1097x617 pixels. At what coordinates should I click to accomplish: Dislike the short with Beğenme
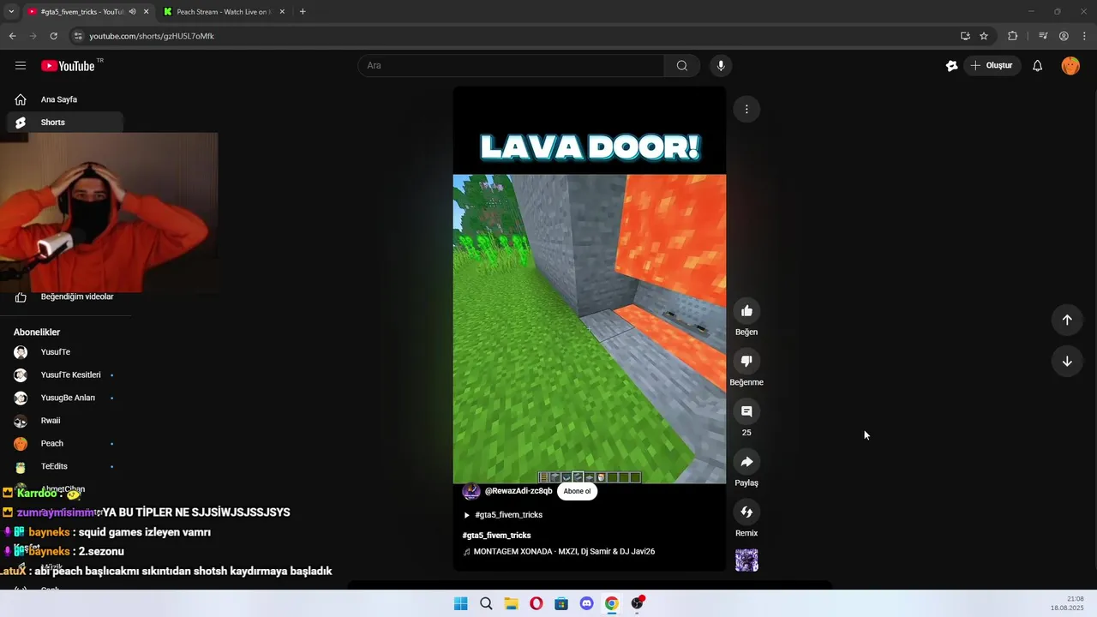click(746, 362)
